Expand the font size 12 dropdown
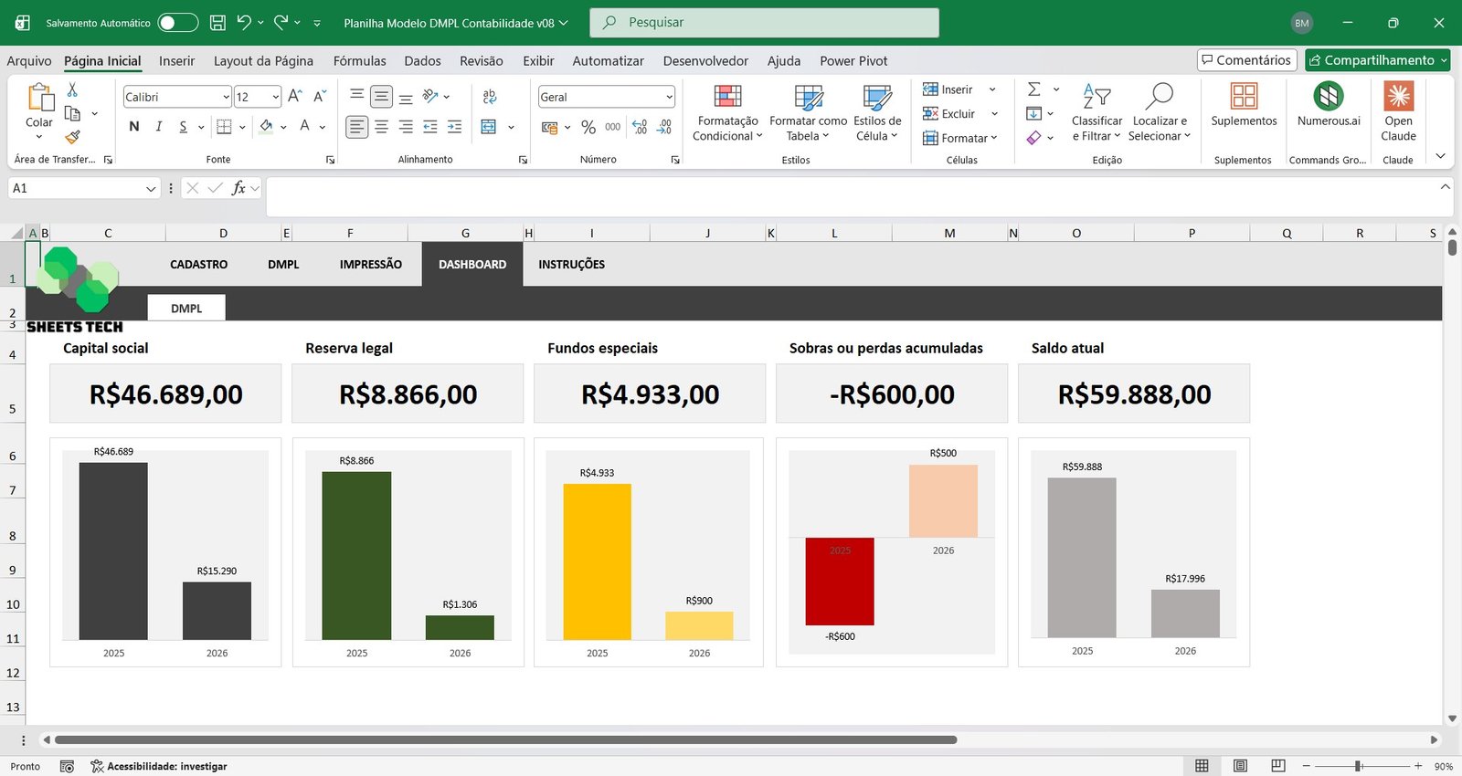 coord(275,97)
